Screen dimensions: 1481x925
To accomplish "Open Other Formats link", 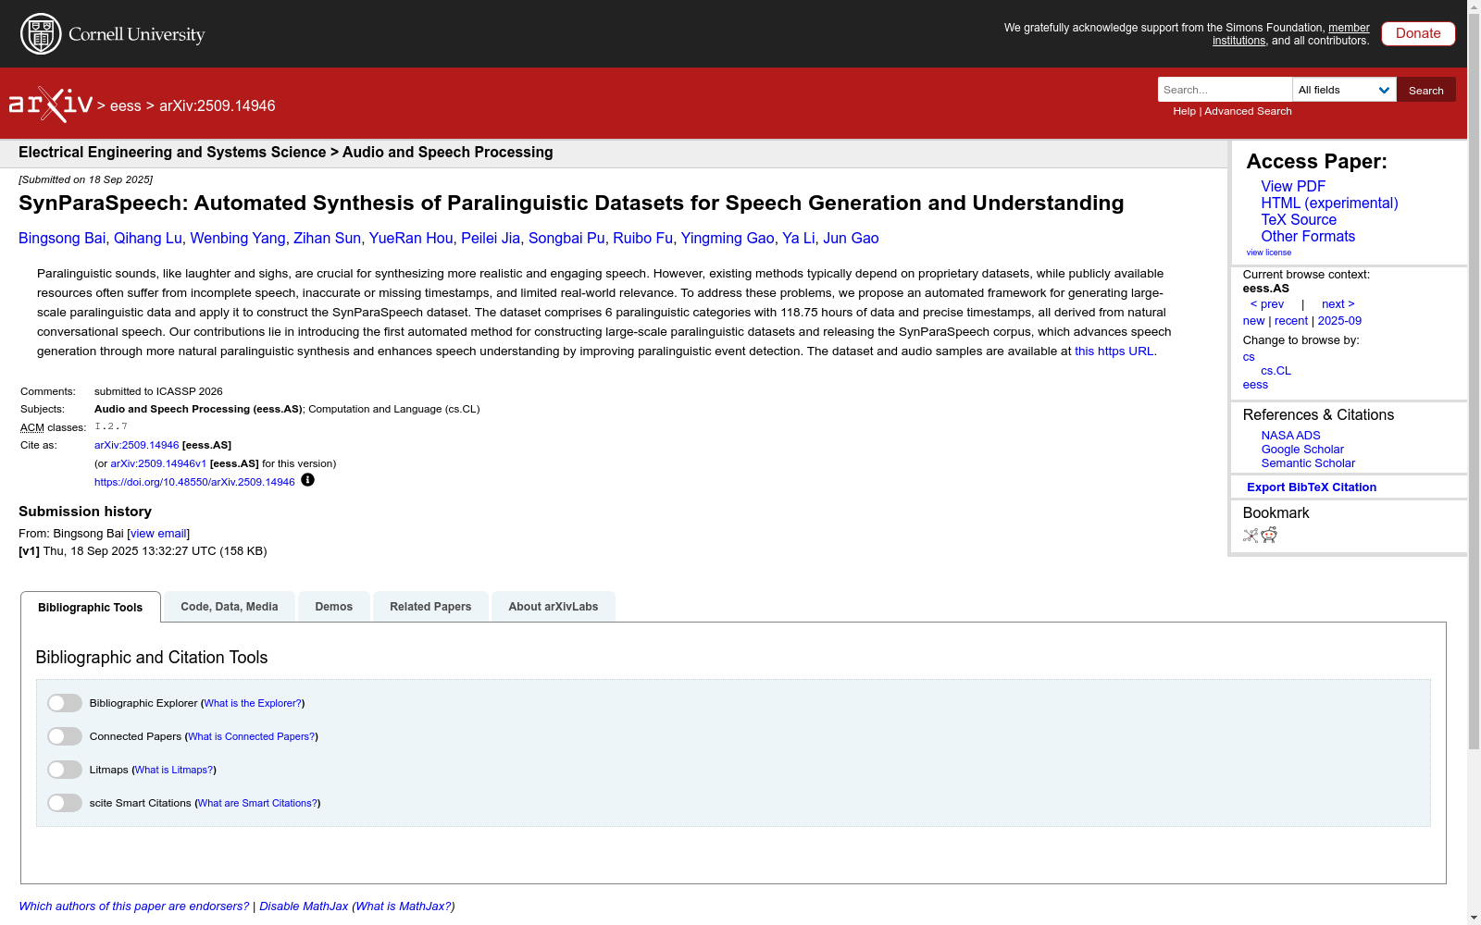I will point(1308,236).
